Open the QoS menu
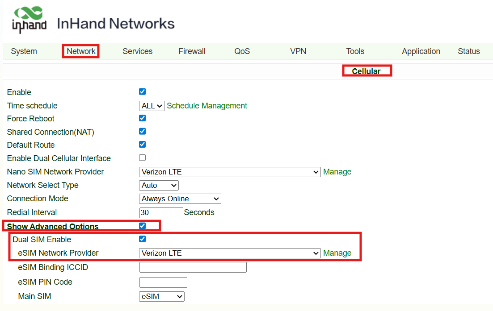The height and width of the screenshot is (311, 493). (x=242, y=51)
